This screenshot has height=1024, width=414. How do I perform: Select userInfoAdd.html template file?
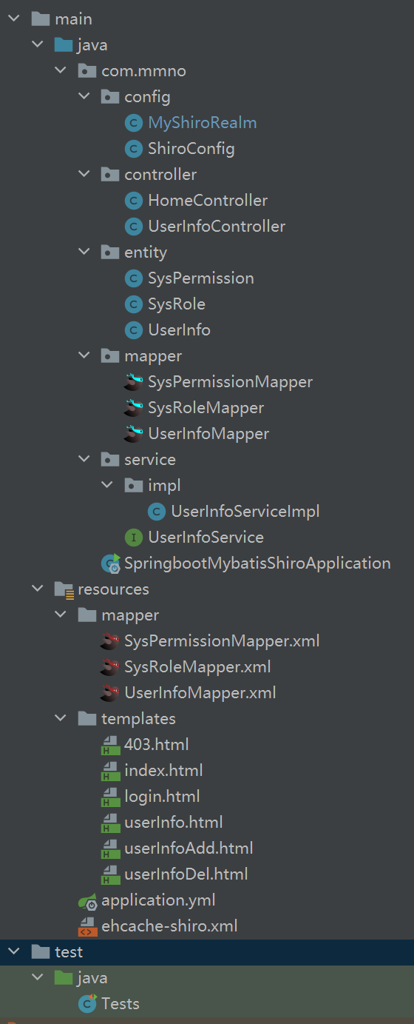point(189,849)
